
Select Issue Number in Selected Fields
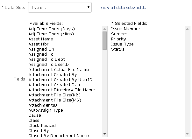[125, 29]
